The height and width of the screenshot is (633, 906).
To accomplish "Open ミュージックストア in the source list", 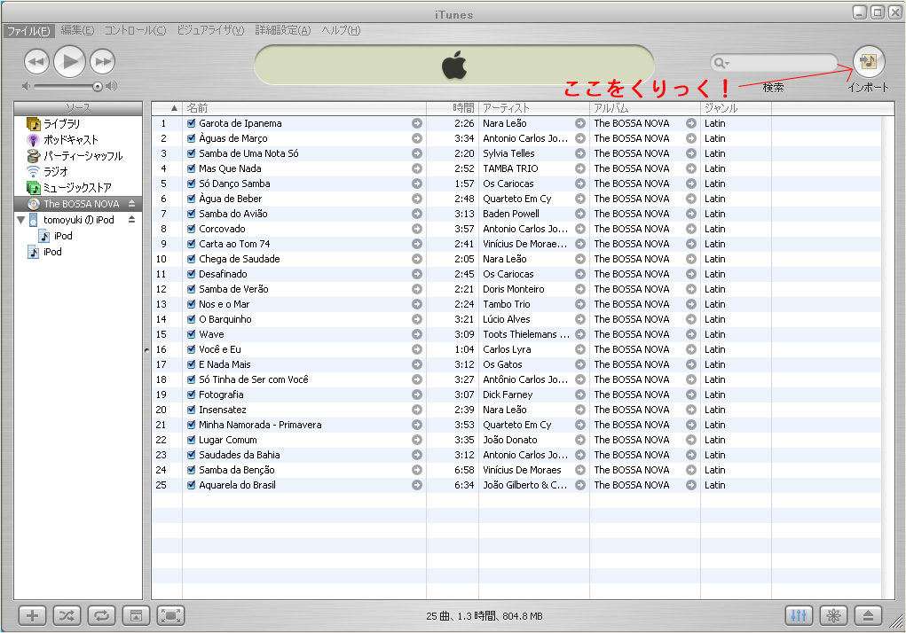I will (77, 188).
